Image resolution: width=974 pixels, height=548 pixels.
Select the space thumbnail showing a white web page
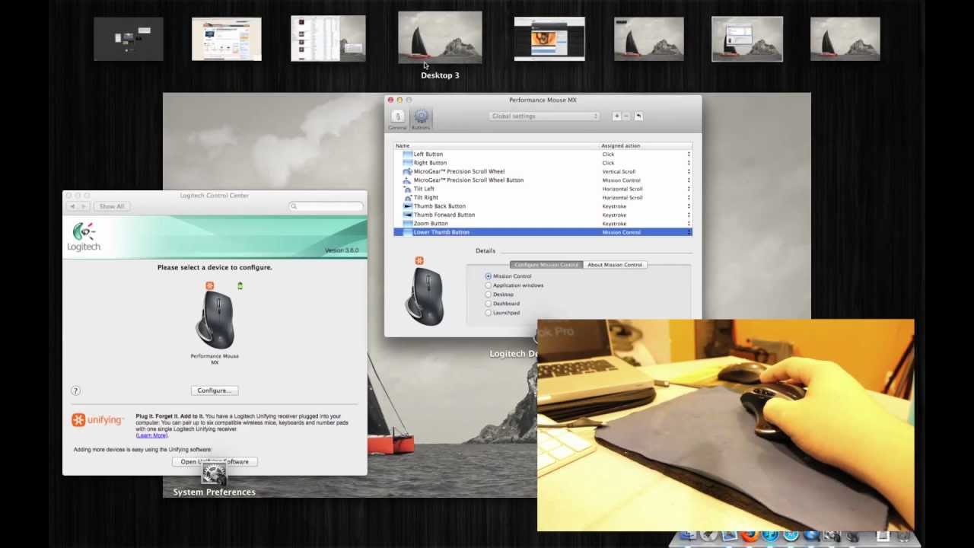click(227, 39)
